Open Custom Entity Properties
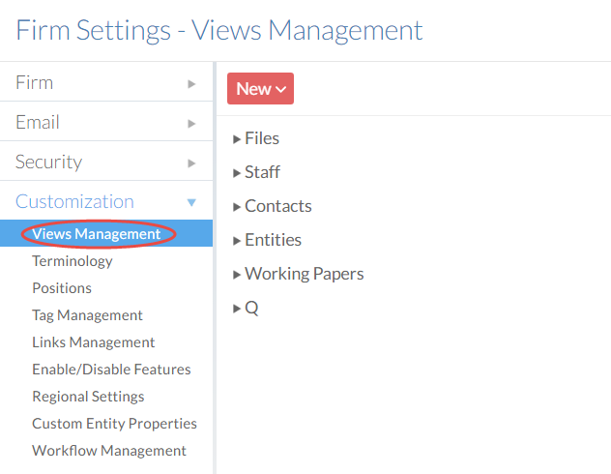The image size is (611, 474). (x=114, y=424)
